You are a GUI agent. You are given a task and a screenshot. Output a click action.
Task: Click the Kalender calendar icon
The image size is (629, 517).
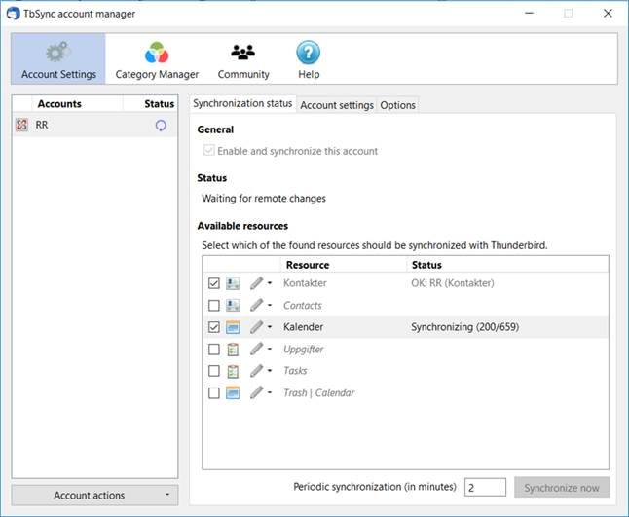233,327
